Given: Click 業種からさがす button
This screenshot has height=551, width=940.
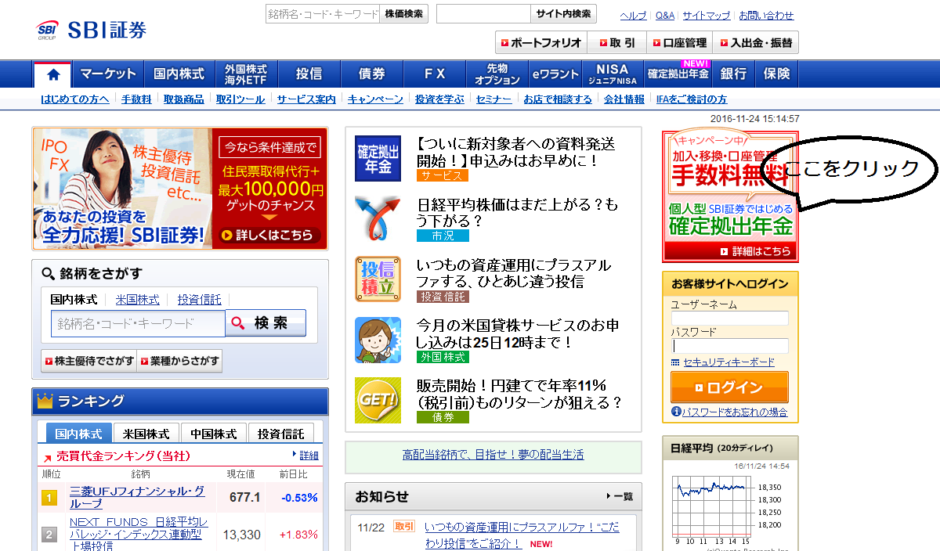Looking at the screenshot, I should pos(179,361).
